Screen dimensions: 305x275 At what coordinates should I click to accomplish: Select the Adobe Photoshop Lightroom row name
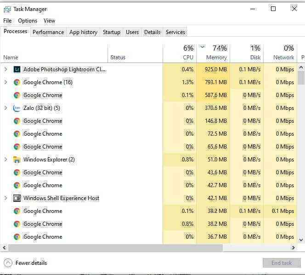point(65,69)
